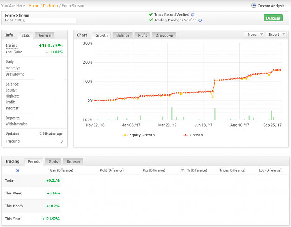Click the Track Record Verified green checkmark
This screenshot has width=291, height=227.
(x=151, y=14)
